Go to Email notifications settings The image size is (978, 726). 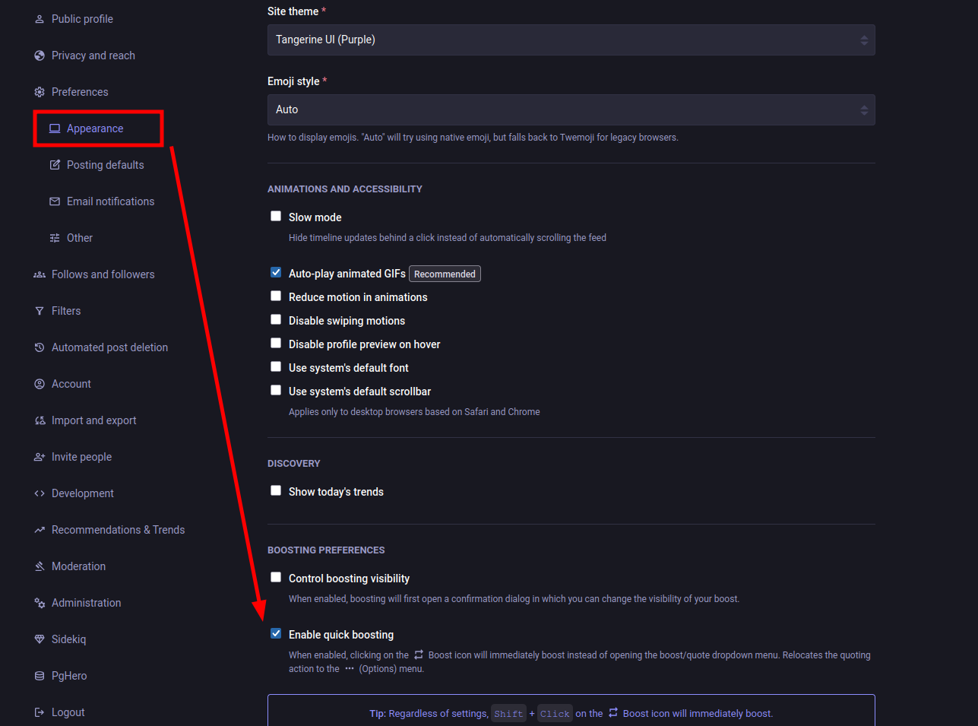[110, 201]
